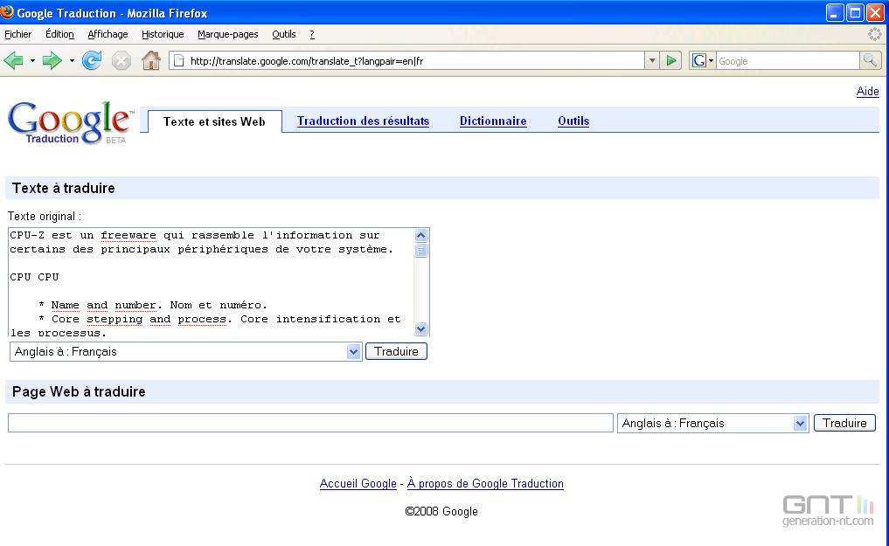Click the page icon in the address bar
889x546 pixels.
178,60
